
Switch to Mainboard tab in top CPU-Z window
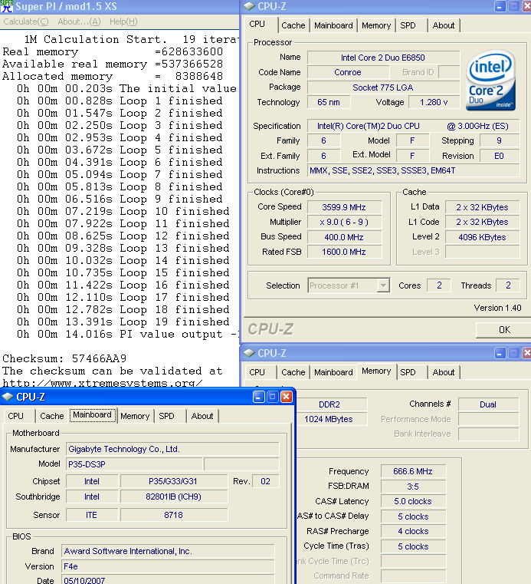tap(333, 25)
